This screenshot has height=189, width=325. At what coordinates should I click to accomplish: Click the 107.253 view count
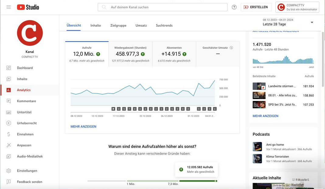click(309, 105)
